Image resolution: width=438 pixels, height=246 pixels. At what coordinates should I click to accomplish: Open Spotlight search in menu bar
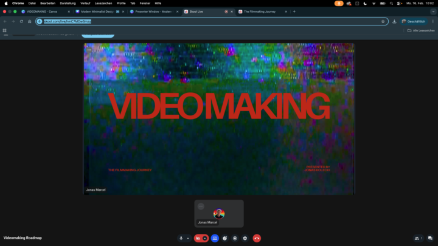pos(391,4)
